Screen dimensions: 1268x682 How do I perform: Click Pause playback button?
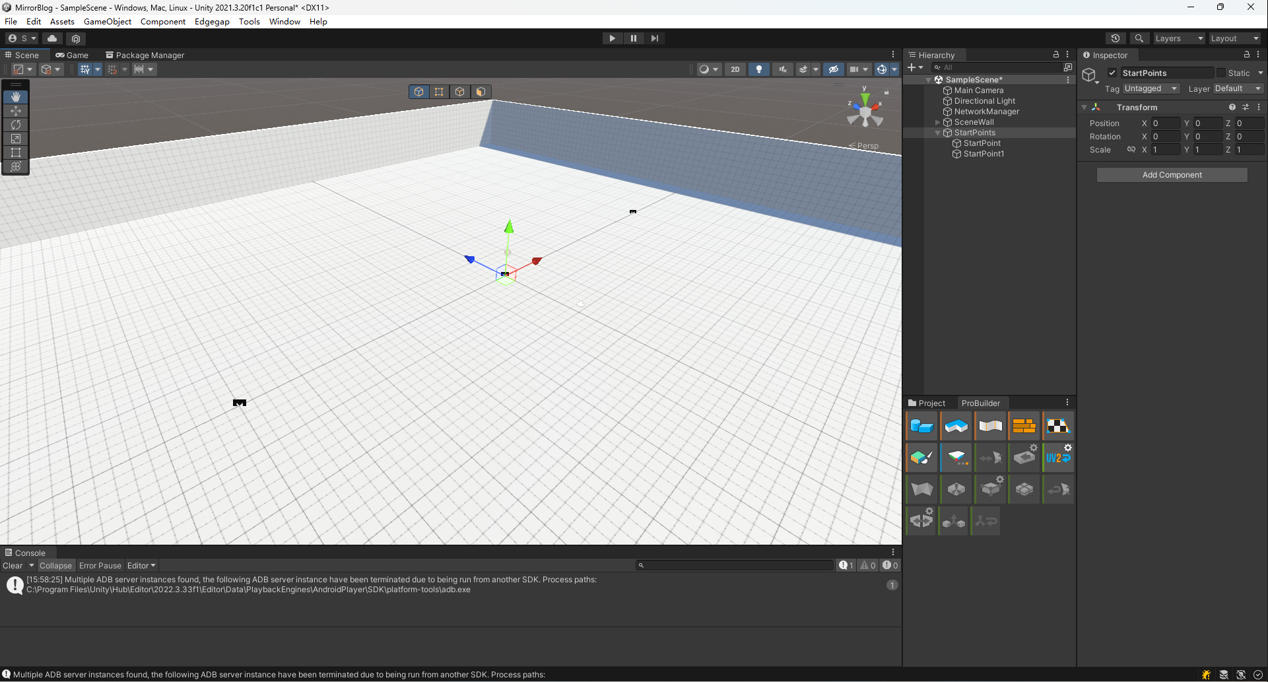(x=634, y=38)
